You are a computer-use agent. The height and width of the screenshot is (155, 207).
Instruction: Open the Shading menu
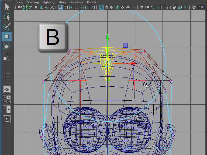33,2
